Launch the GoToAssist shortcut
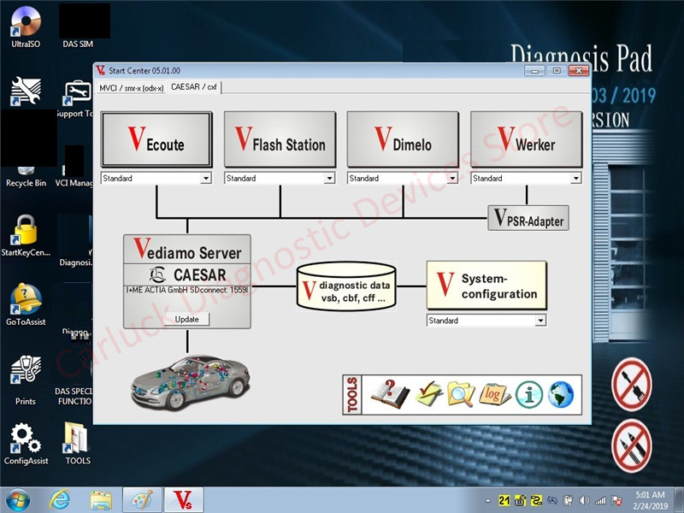 pos(26,304)
